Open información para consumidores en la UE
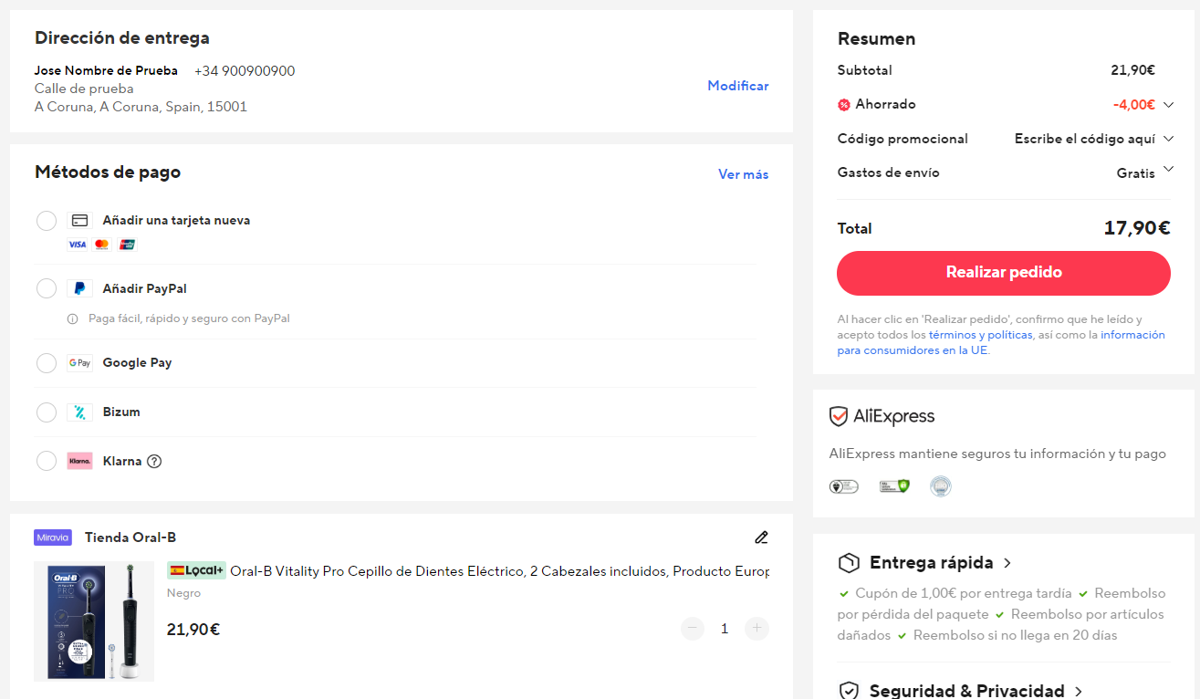 click(x=1001, y=342)
